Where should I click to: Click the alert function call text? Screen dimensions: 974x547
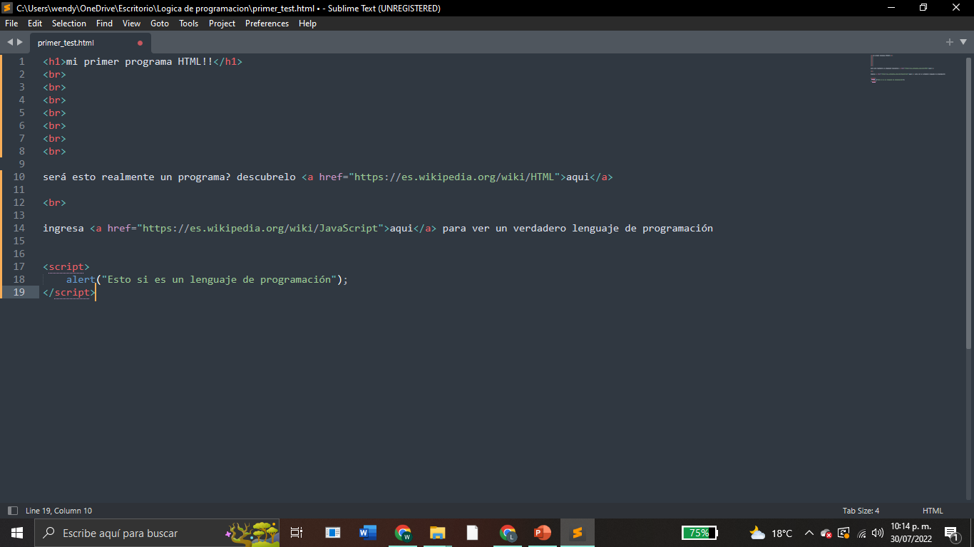tap(207, 279)
